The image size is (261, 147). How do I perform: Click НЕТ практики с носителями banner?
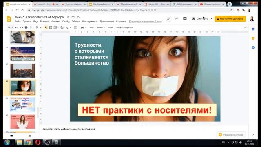pos(147,110)
